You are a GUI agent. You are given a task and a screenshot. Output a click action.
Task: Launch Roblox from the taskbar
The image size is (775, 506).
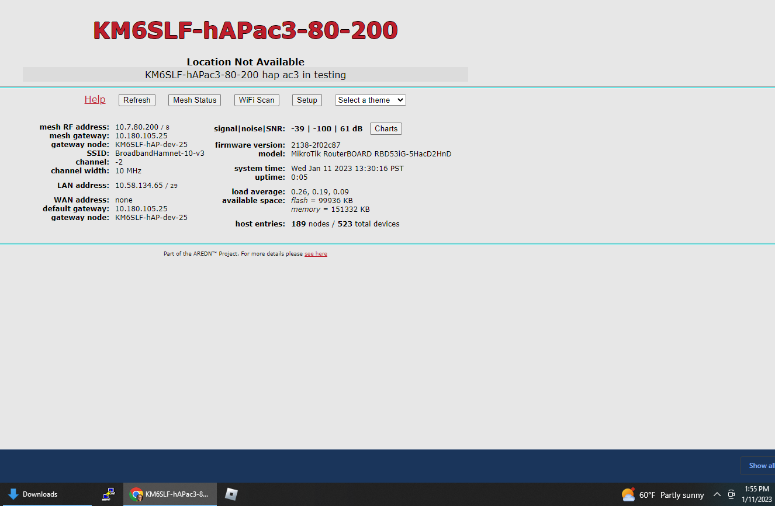(x=230, y=494)
